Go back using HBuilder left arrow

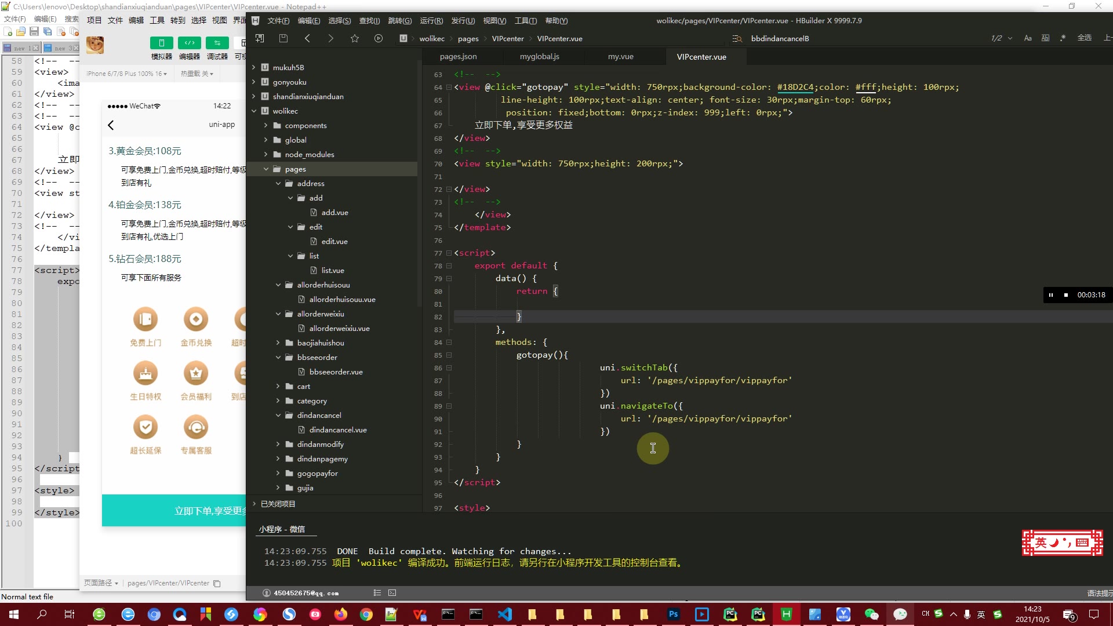(307, 38)
